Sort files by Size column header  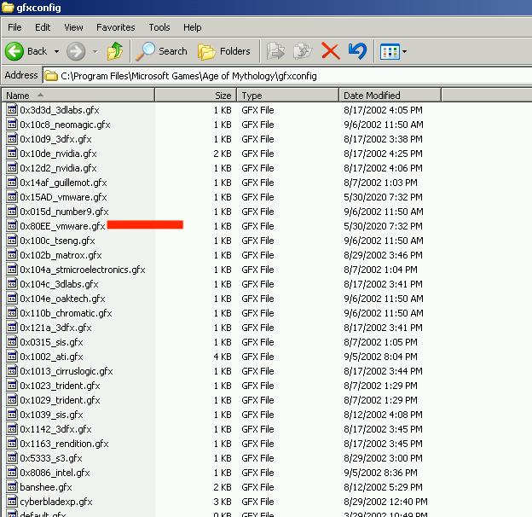(x=196, y=96)
